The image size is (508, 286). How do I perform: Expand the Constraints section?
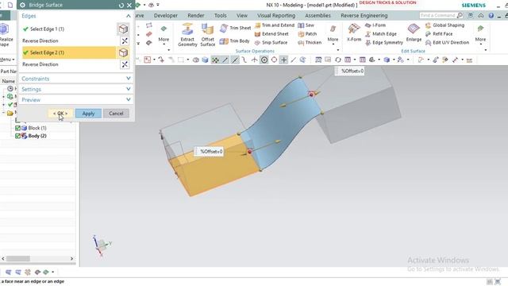(76, 79)
